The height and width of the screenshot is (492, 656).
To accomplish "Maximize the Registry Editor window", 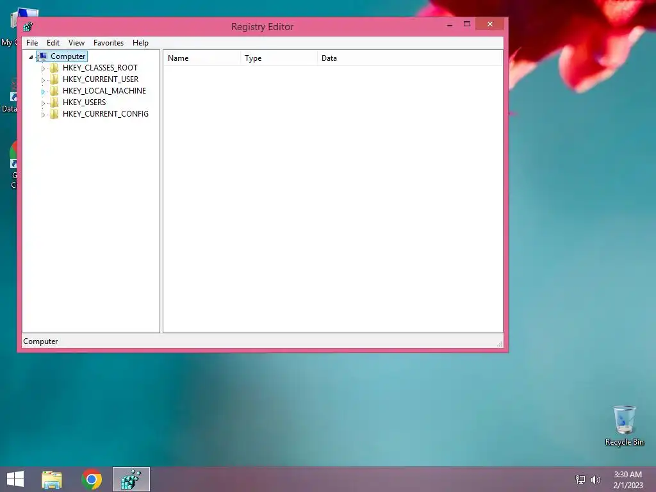I will 467,24.
